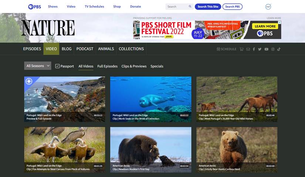The height and width of the screenshot is (177, 305).
Task: Close the ad with the AdChoices icon
Action: pyautogui.click(x=279, y=22)
